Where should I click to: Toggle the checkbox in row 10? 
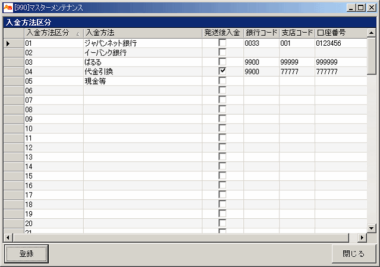click(x=222, y=128)
